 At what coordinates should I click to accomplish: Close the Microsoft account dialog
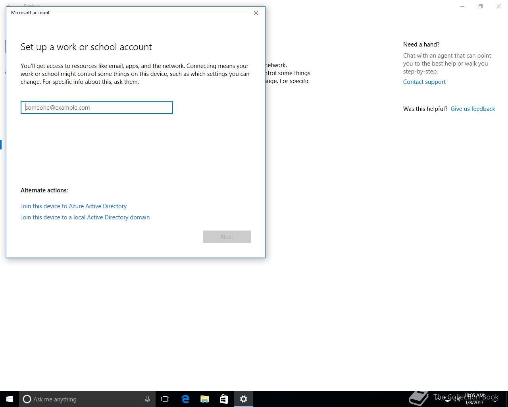[x=256, y=13]
